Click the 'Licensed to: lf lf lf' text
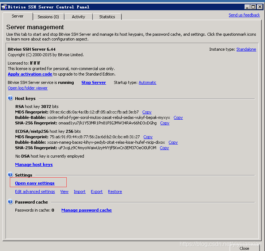This screenshot has width=265, height=251. coord(24,63)
